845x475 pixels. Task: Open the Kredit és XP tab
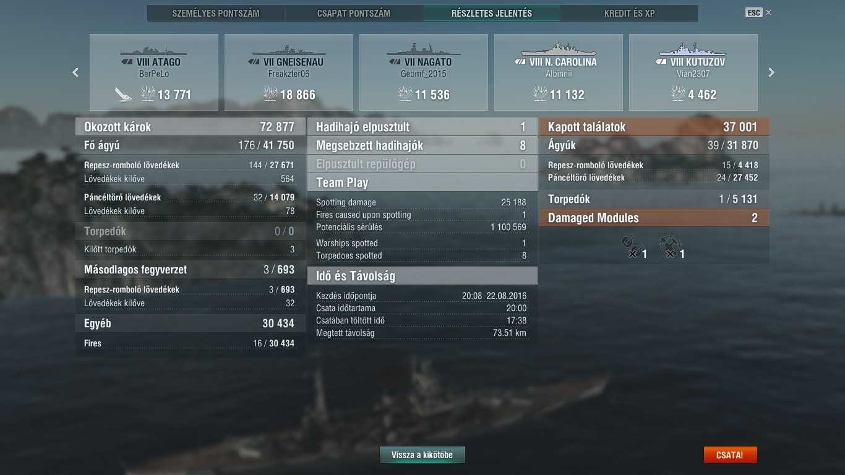(x=629, y=13)
